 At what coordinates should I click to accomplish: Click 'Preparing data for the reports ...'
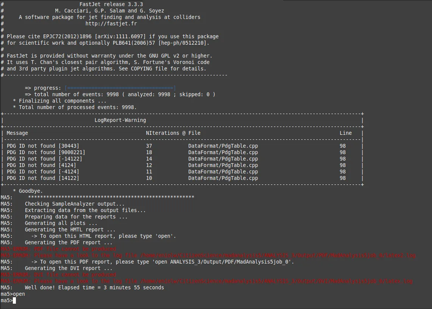76,217
